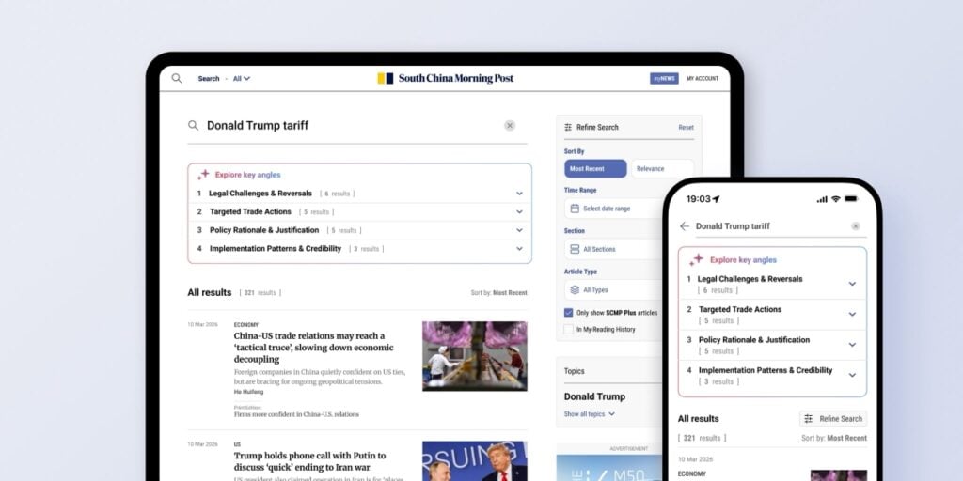Open the All Types article dropdown
Viewport: 963px width, 481px height.
point(614,289)
